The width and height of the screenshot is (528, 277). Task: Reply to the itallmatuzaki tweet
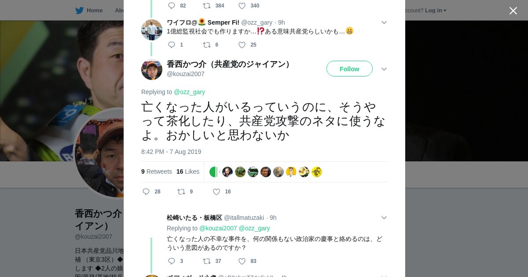pos(172,261)
